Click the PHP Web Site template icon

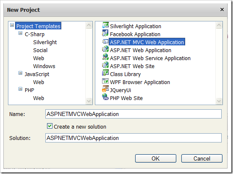[x=105, y=97]
